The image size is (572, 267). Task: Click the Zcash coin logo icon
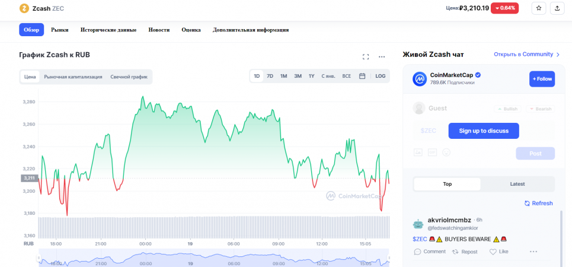tap(24, 8)
